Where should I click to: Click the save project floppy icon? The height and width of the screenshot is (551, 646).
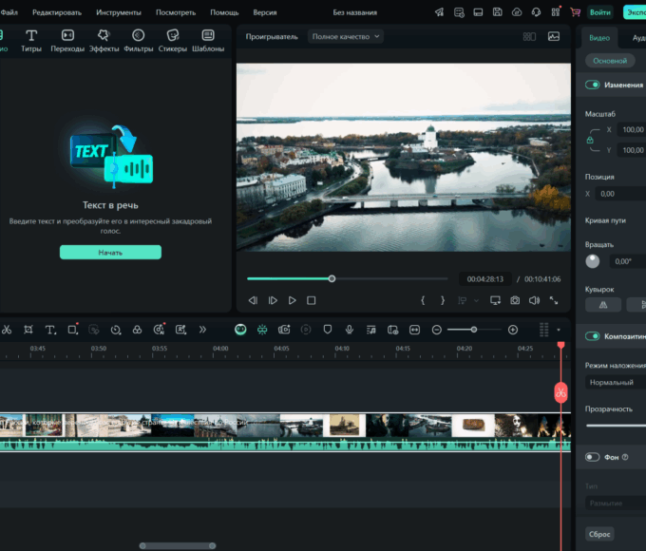497,12
